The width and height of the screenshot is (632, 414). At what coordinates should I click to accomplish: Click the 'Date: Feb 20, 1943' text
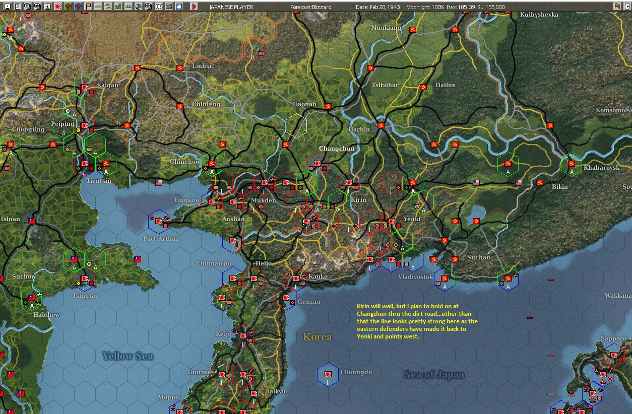click(x=378, y=7)
